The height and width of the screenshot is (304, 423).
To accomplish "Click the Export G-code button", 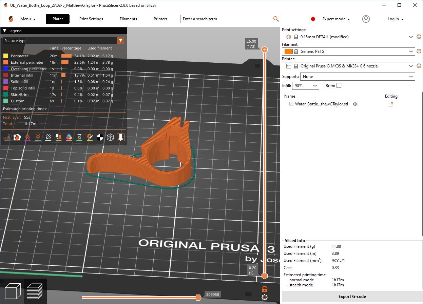I will [352, 297].
